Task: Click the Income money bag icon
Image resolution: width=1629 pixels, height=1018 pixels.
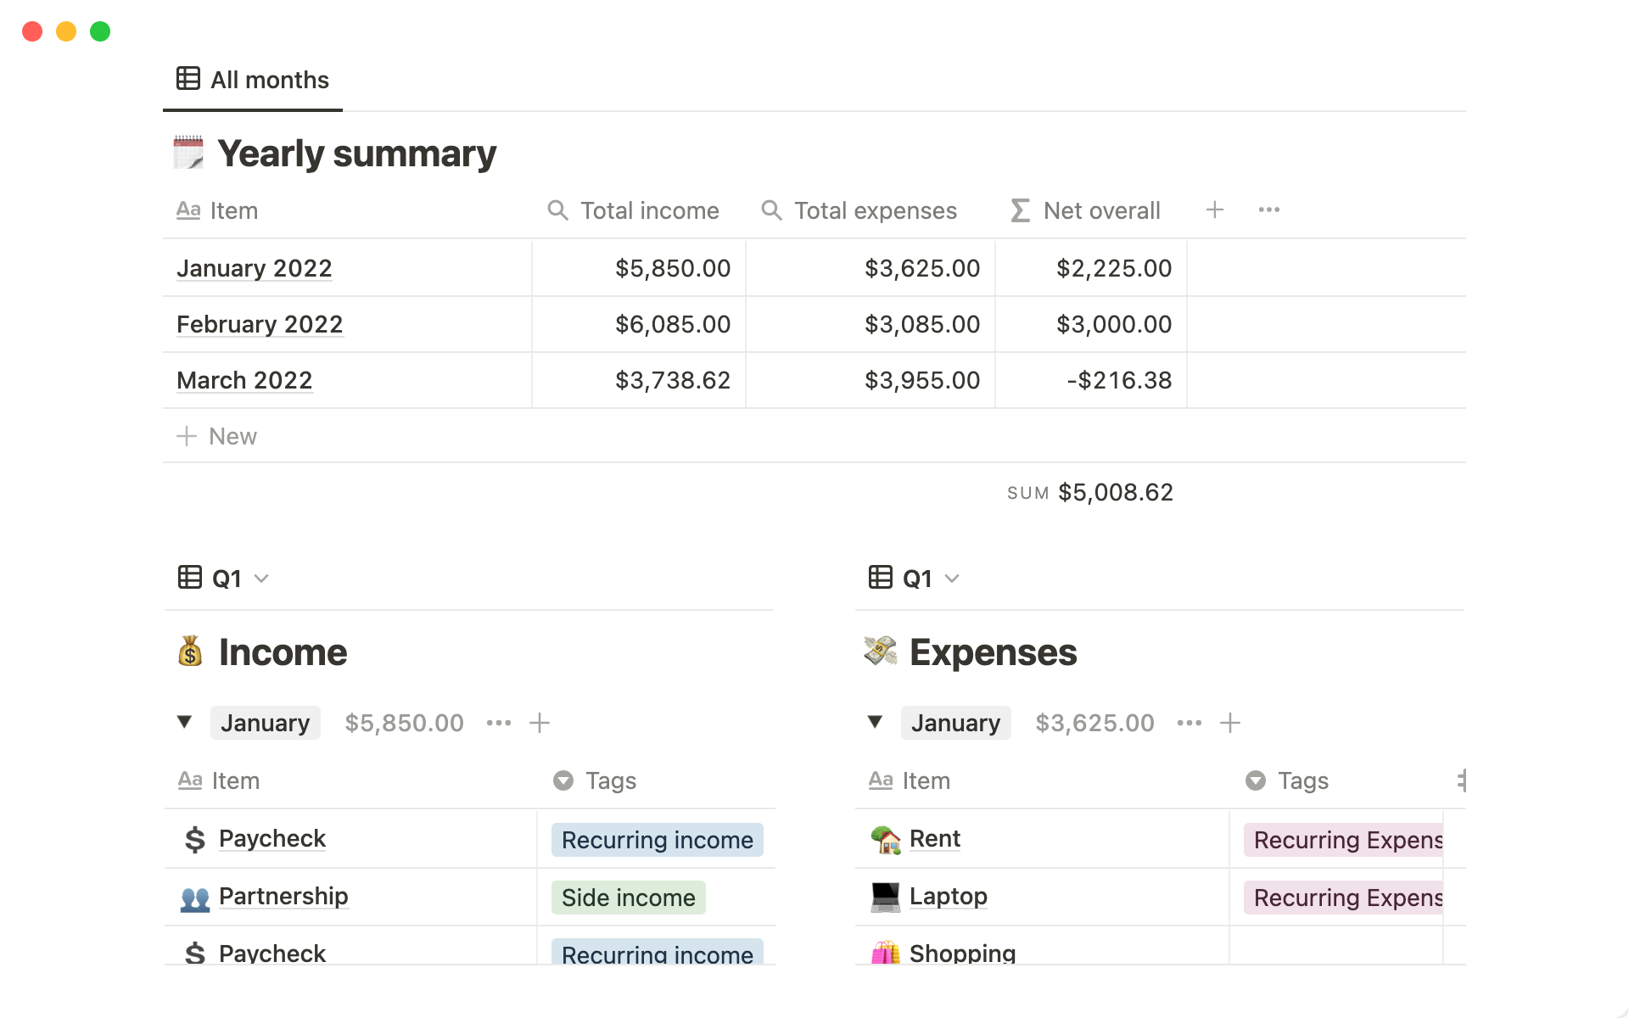Action: (x=190, y=652)
